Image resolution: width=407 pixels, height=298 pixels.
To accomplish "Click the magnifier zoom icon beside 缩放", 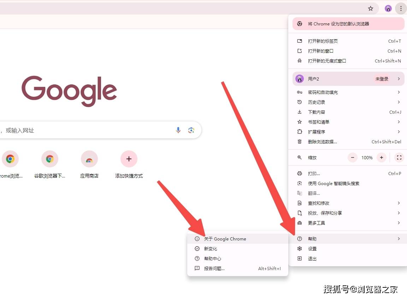I will tap(300, 157).
